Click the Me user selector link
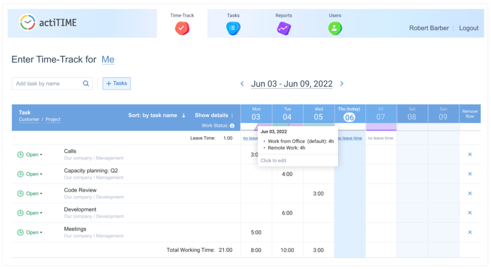 [108, 60]
